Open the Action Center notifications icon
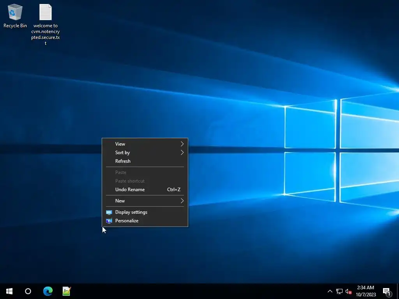The width and height of the screenshot is (399, 299). click(387, 292)
